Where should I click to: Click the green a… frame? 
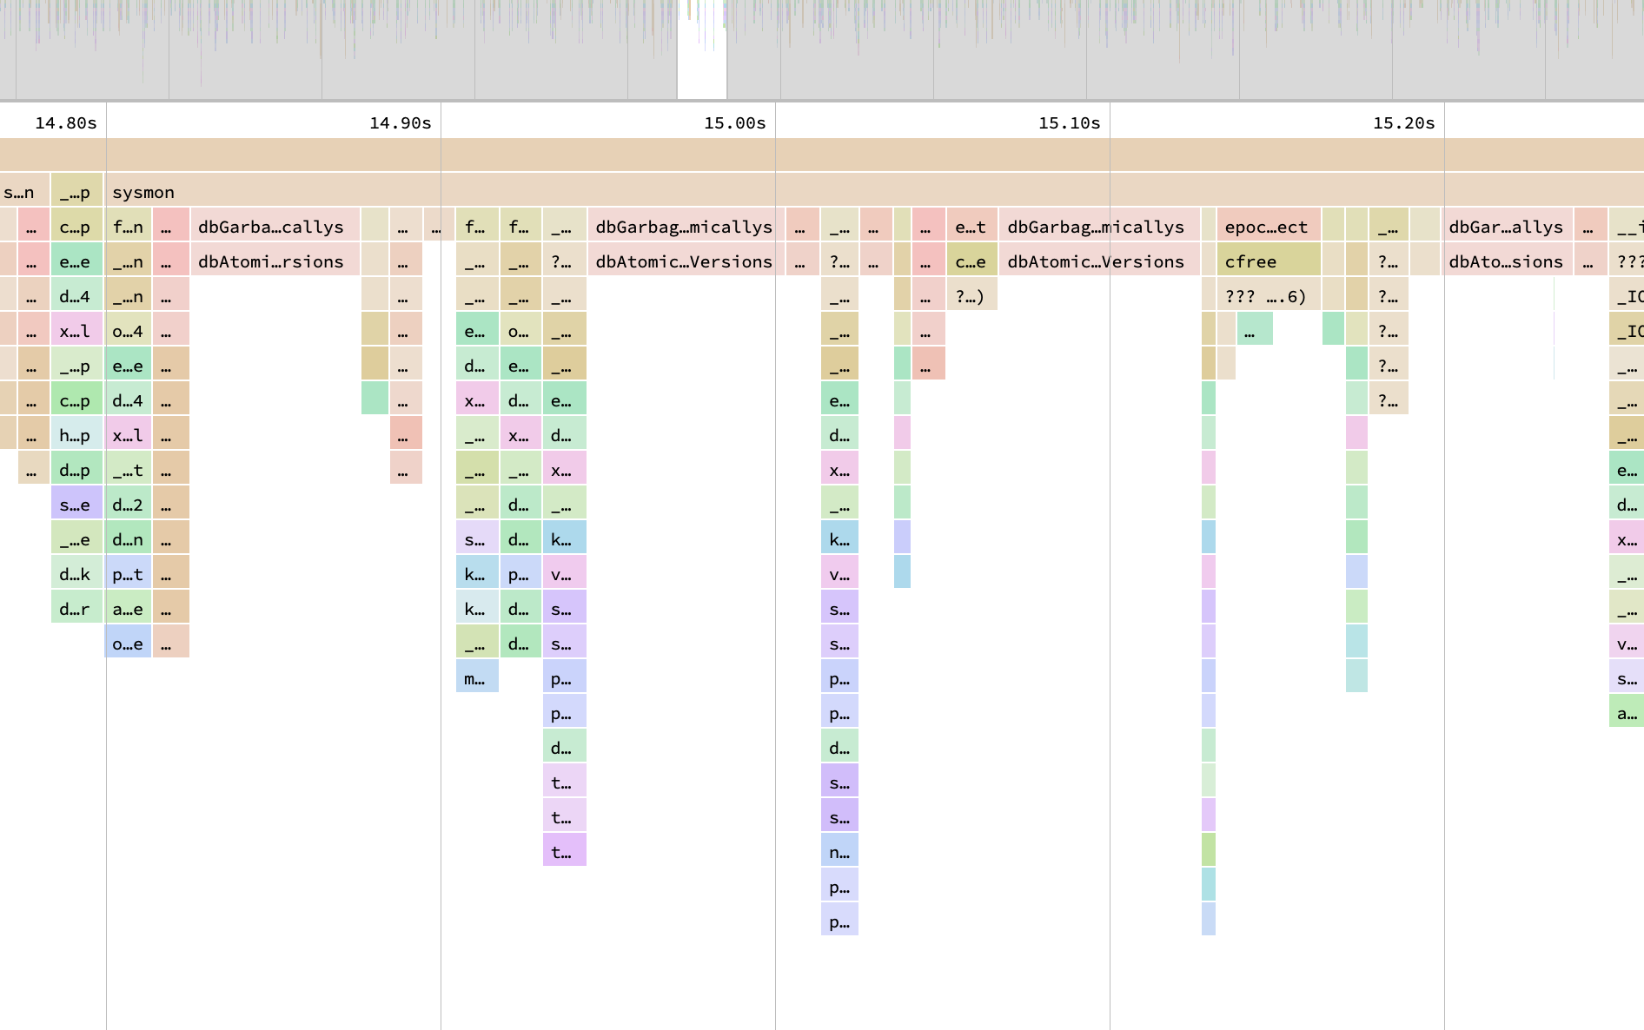[x=1626, y=713]
